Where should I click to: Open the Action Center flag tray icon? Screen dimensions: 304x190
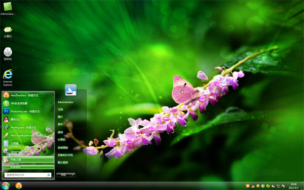pyautogui.click(x=283, y=186)
